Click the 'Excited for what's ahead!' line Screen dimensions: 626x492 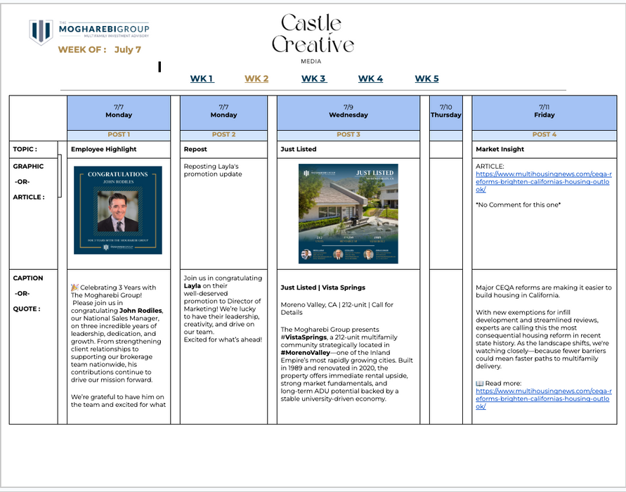[223, 340]
